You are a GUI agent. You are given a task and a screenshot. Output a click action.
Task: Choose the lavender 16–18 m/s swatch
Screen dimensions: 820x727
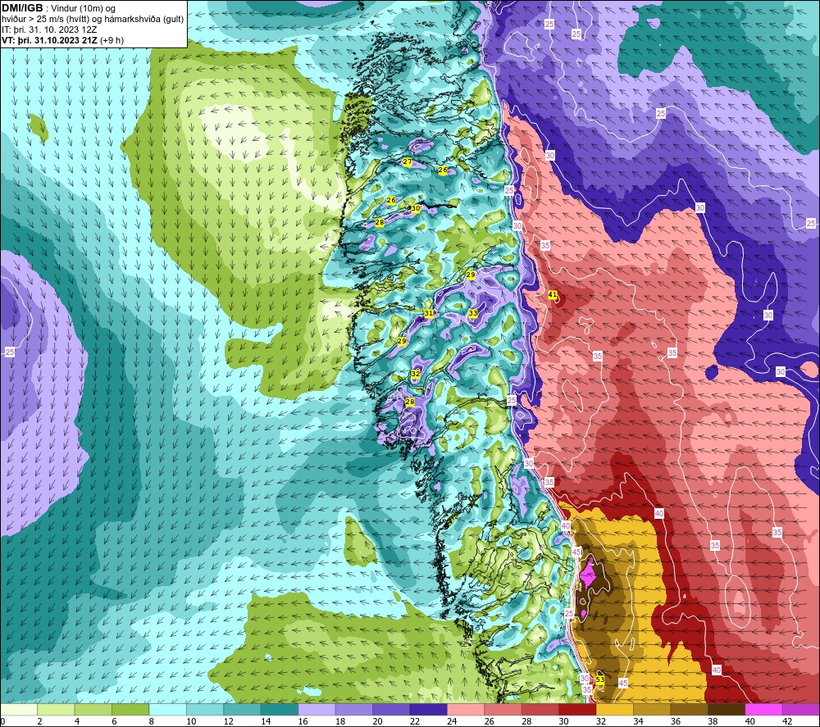coord(317,709)
